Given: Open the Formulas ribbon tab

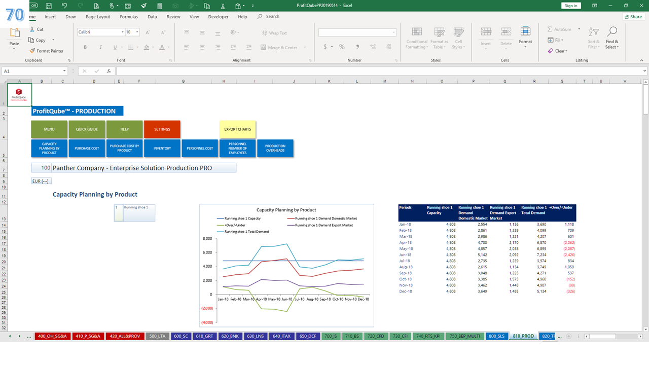Looking at the screenshot, I should tap(129, 17).
